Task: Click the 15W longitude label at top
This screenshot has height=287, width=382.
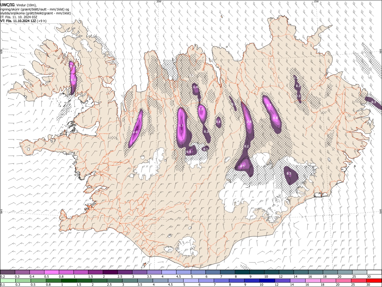Action: click(316, 1)
